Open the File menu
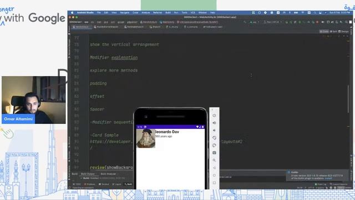The width and height of the screenshot is (355, 200). tap(99, 13)
